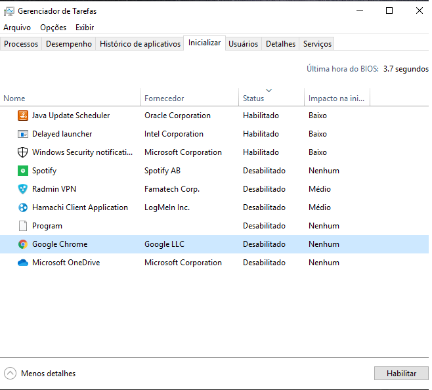Select the Radmin VPN name text
432x390 pixels.
pos(54,189)
